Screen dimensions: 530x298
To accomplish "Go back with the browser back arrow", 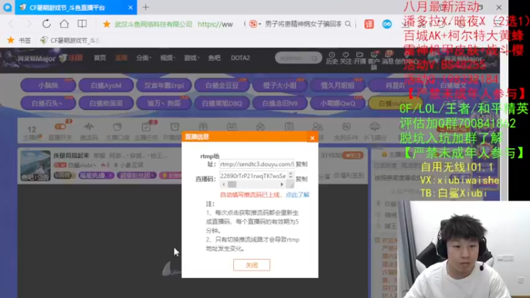I will point(11,24).
